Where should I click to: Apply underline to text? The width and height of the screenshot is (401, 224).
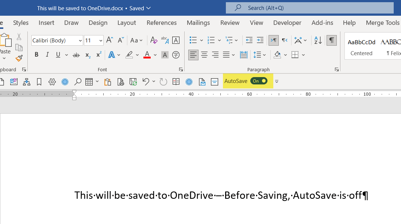point(58,55)
